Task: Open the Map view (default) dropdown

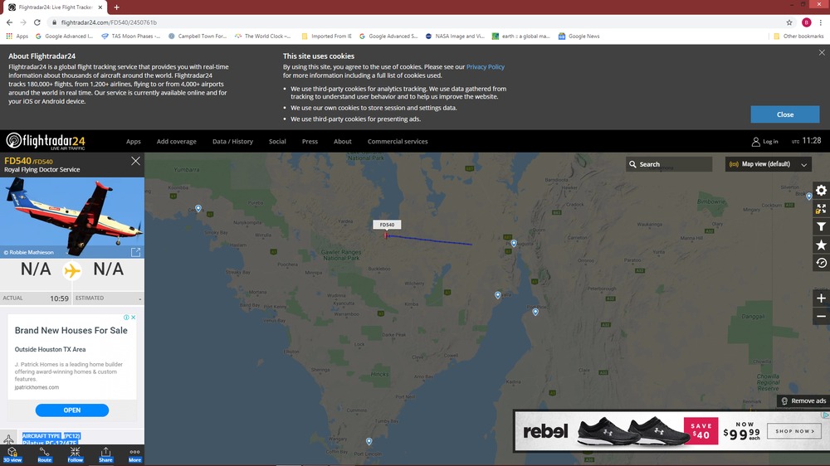Action: click(768, 164)
